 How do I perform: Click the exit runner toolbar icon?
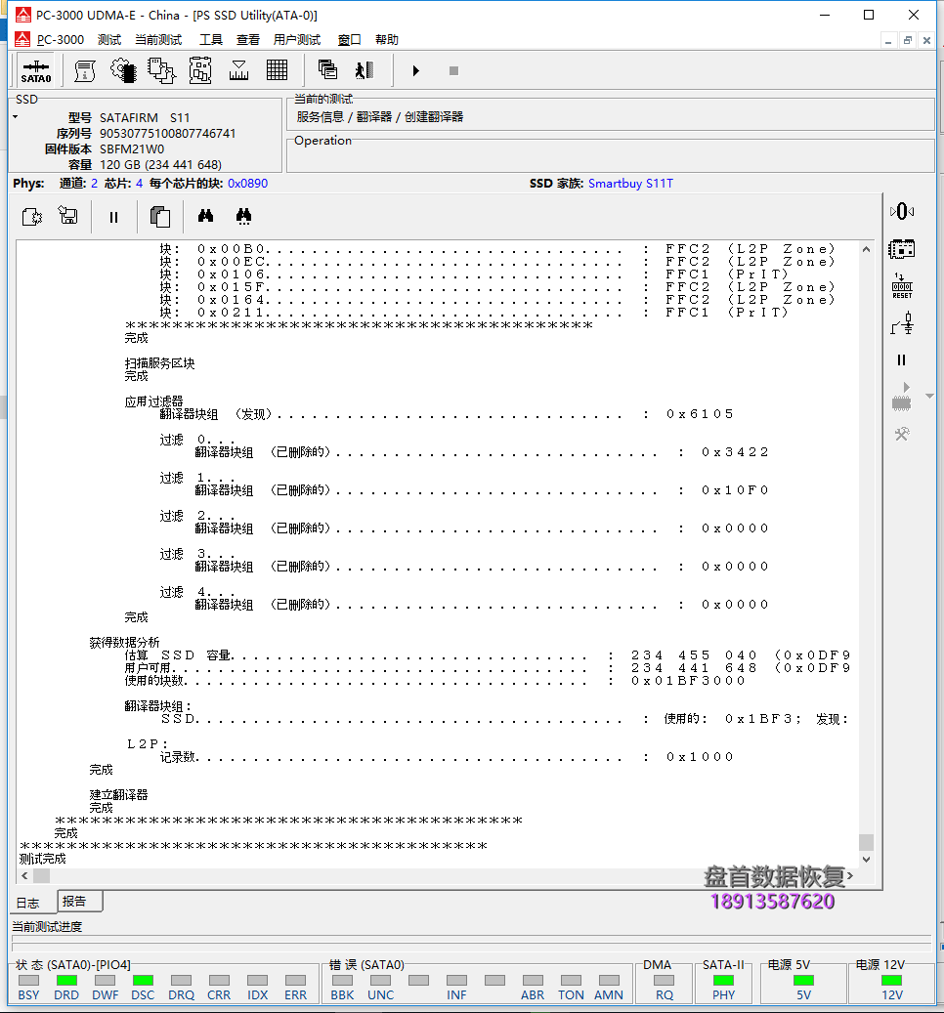click(x=365, y=70)
